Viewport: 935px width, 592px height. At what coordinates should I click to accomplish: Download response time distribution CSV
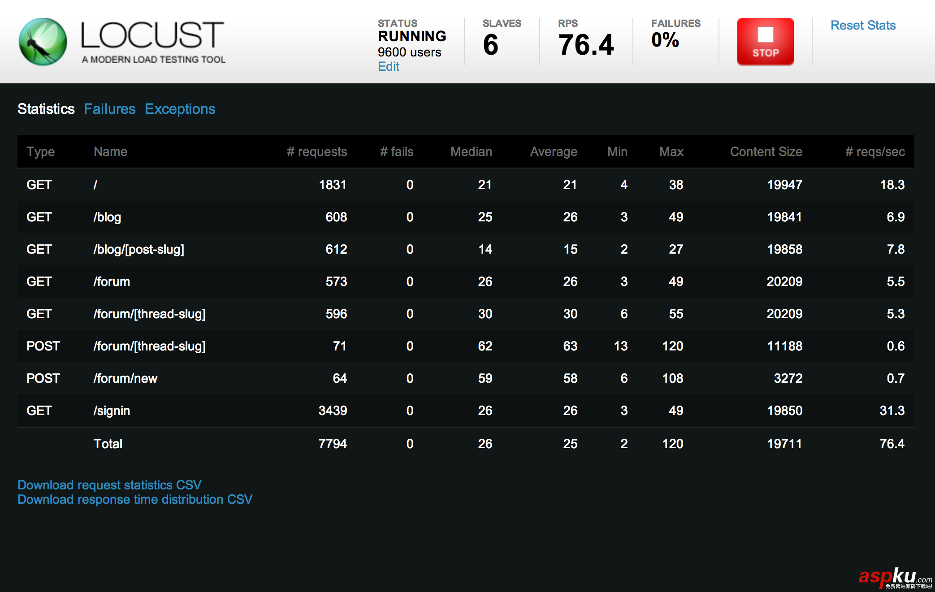pyautogui.click(x=135, y=499)
